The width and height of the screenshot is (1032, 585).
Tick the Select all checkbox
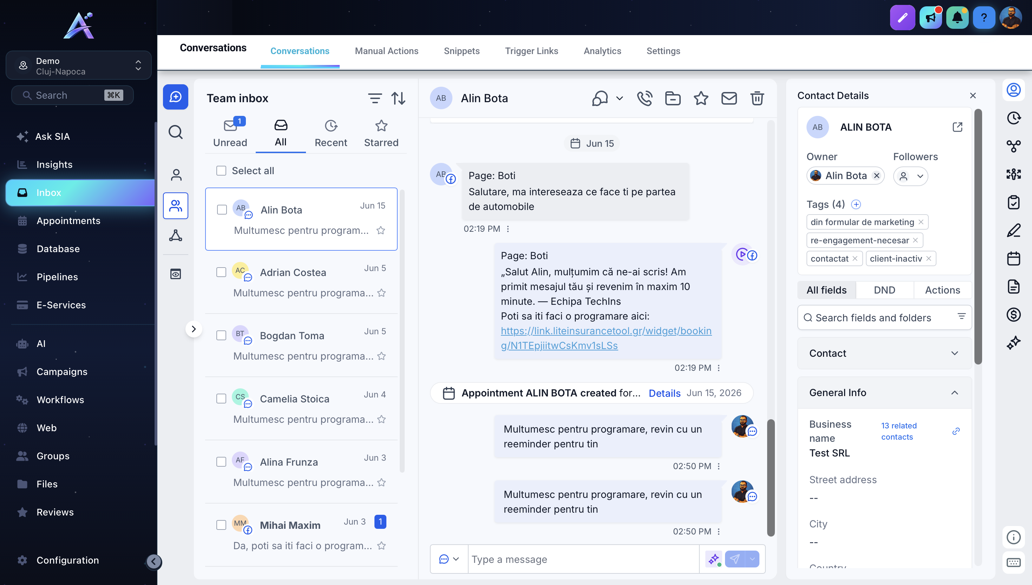click(x=221, y=171)
